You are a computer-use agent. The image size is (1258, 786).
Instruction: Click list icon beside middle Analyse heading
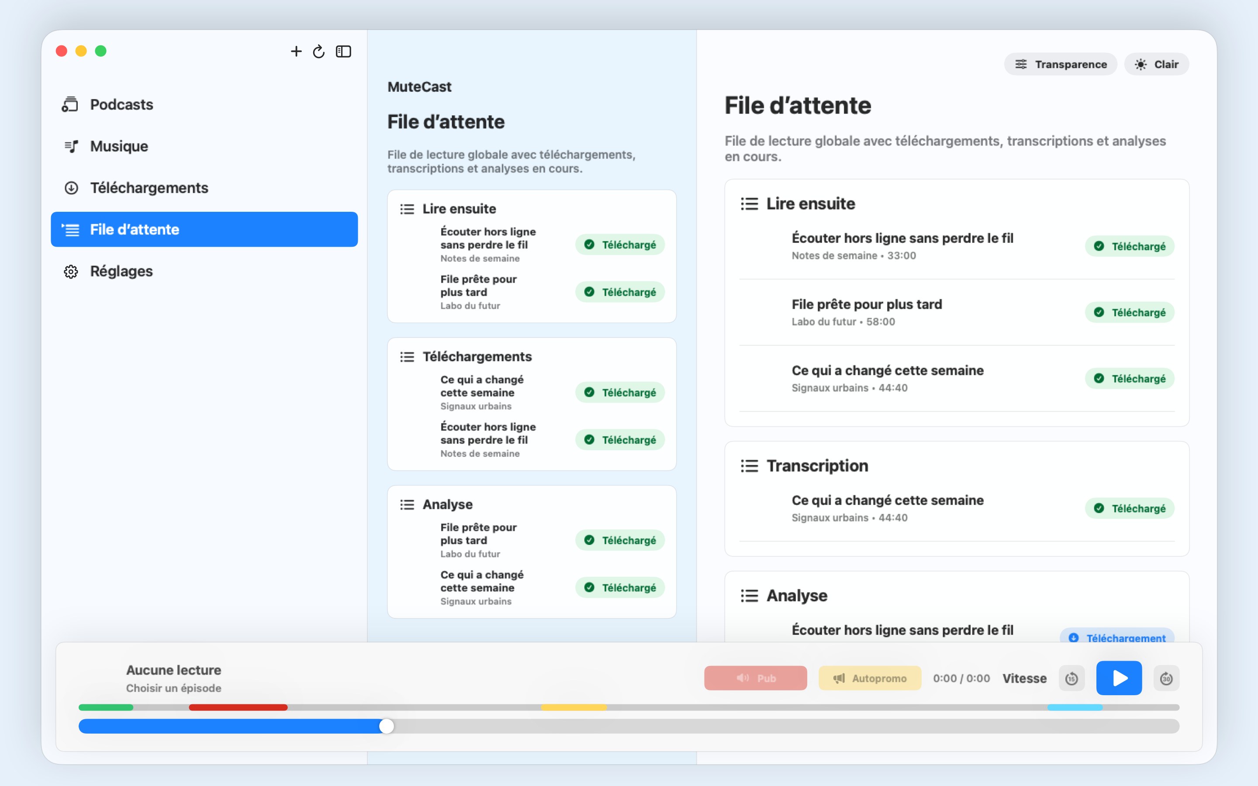[407, 505]
